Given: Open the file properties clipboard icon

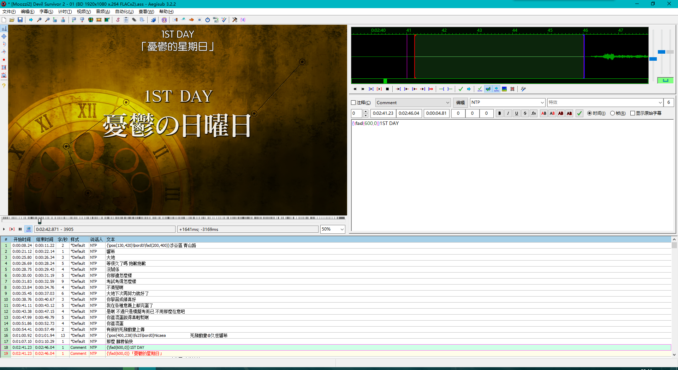Looking at the screenshot, I should [x=126, y=20].
